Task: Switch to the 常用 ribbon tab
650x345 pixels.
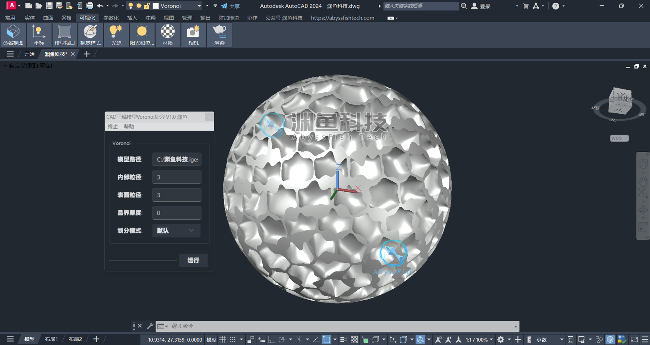Action: pos(10,18)
